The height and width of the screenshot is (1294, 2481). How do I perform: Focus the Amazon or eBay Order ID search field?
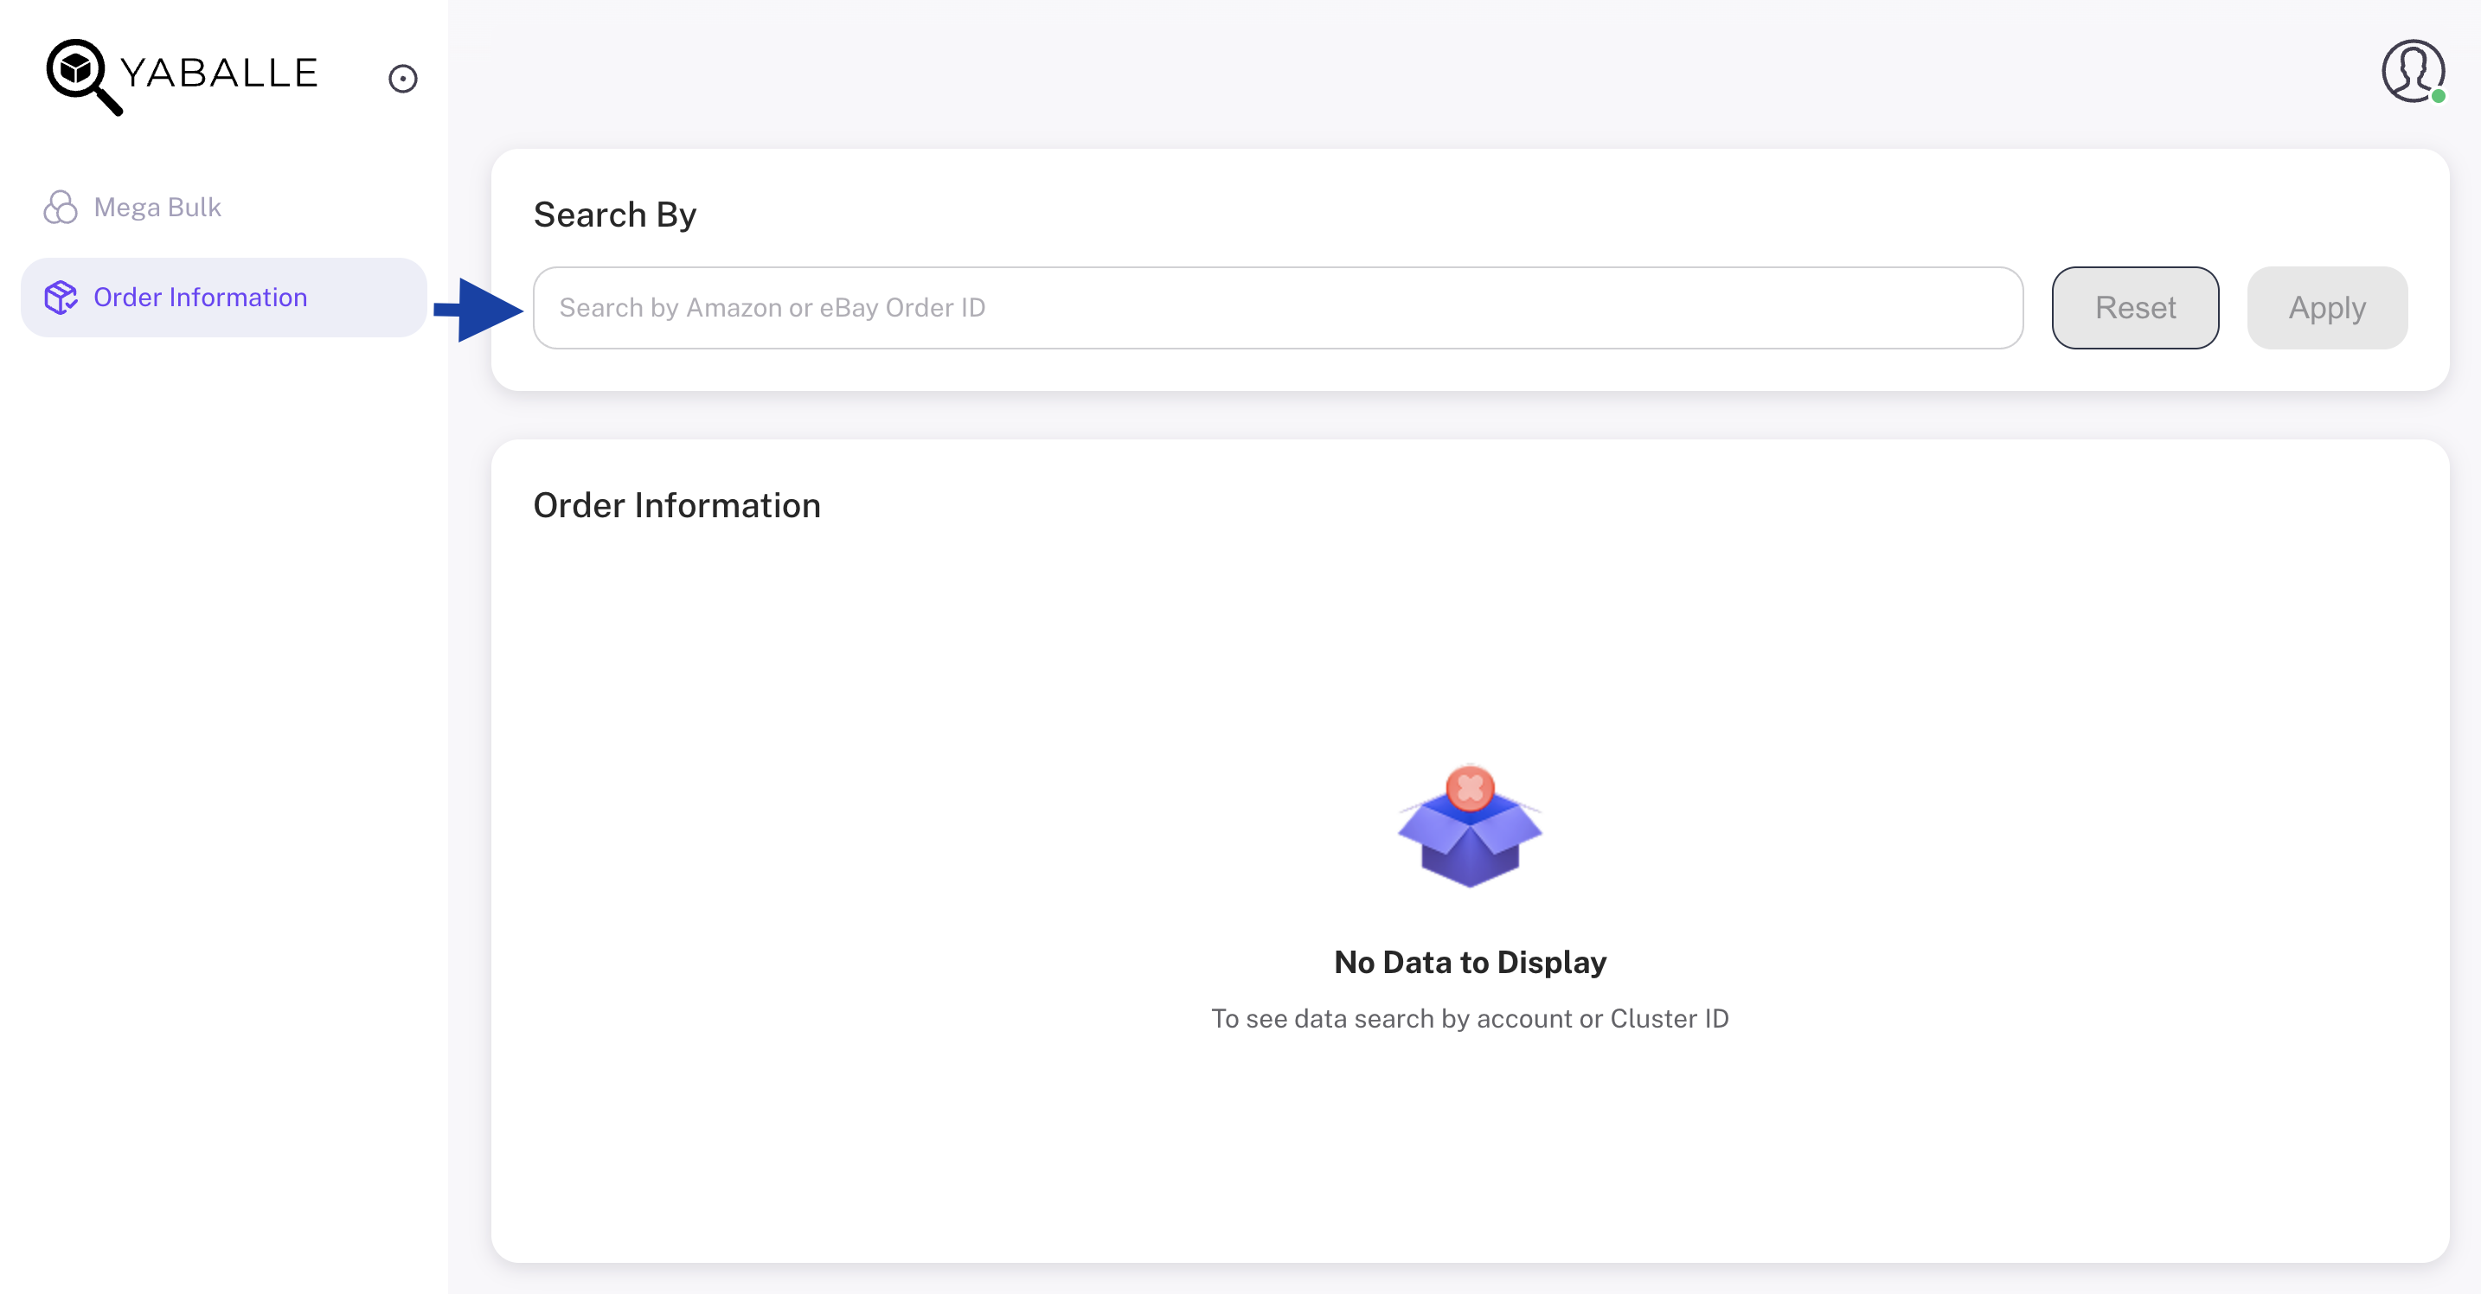click(1278, 308)
